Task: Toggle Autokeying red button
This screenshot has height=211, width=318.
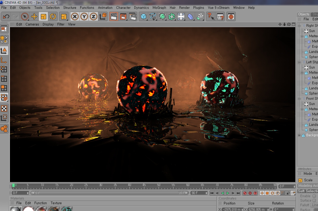Action: tap(250, 193)
